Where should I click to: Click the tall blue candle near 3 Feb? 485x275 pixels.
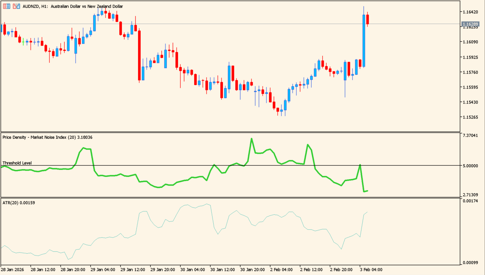pyautogui.click(x=363, y=40)
